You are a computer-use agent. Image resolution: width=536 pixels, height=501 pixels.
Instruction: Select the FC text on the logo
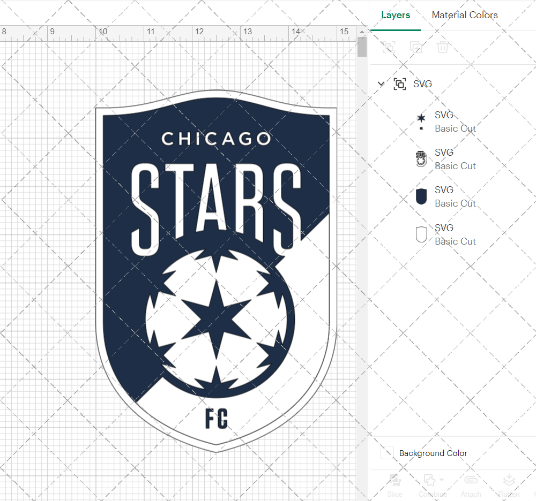(x=217, y=419)
